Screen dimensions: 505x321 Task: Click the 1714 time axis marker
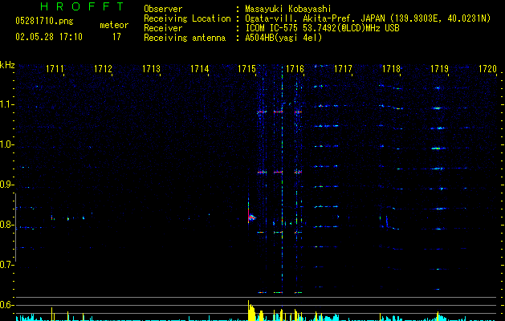tap(199, 69)
